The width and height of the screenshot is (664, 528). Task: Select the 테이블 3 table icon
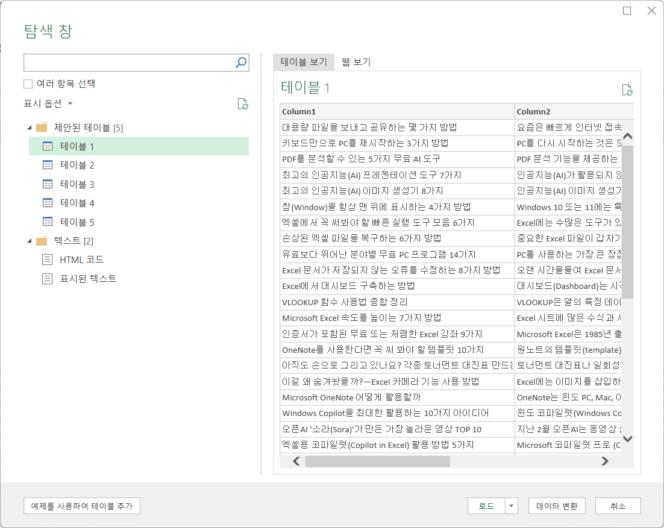click(48, 183)
